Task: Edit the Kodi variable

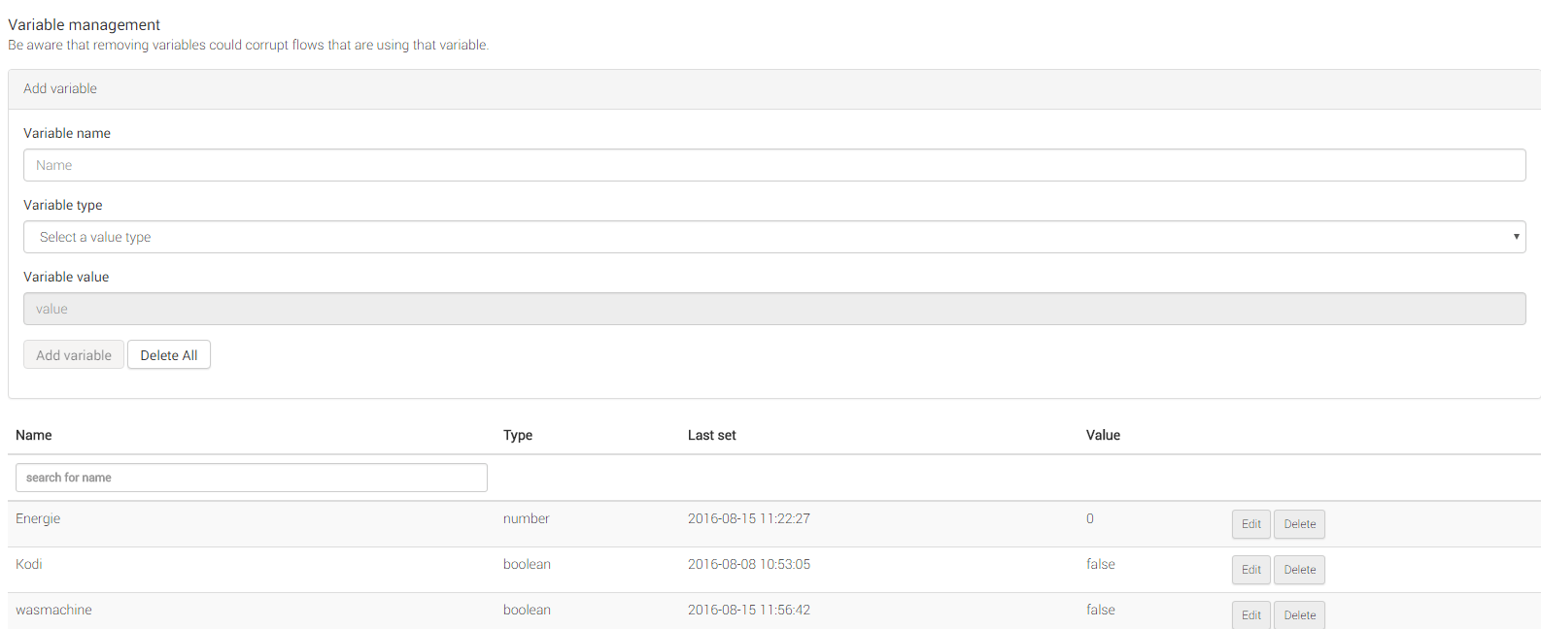Action: pyautogui.click(x=1250, y=570)
